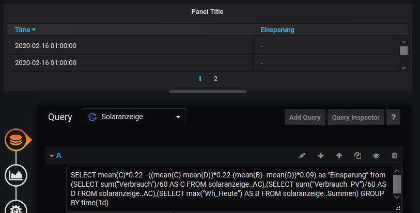
Task: Open the Queries database tab icon
Action: point(16,140)
